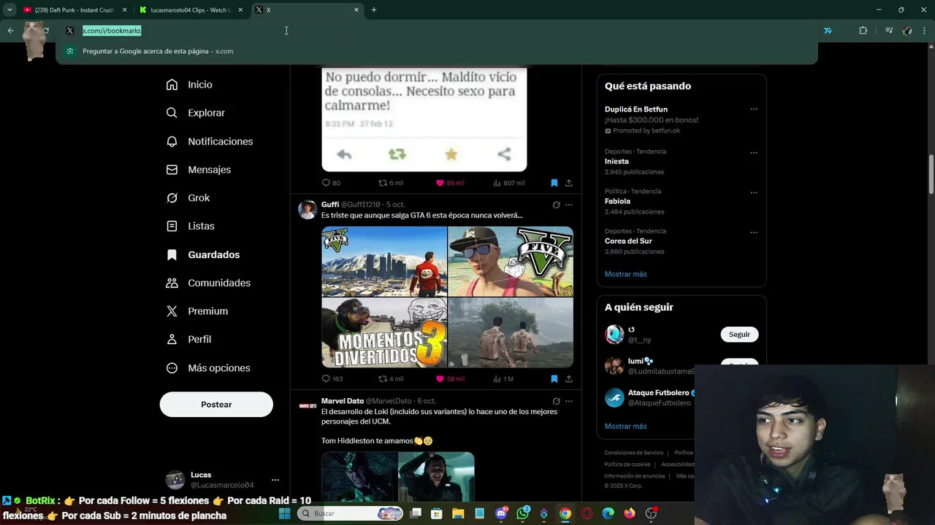Open Guffi's profile avatar
This screenshot has width=935, height=525.
coord(308,210)
